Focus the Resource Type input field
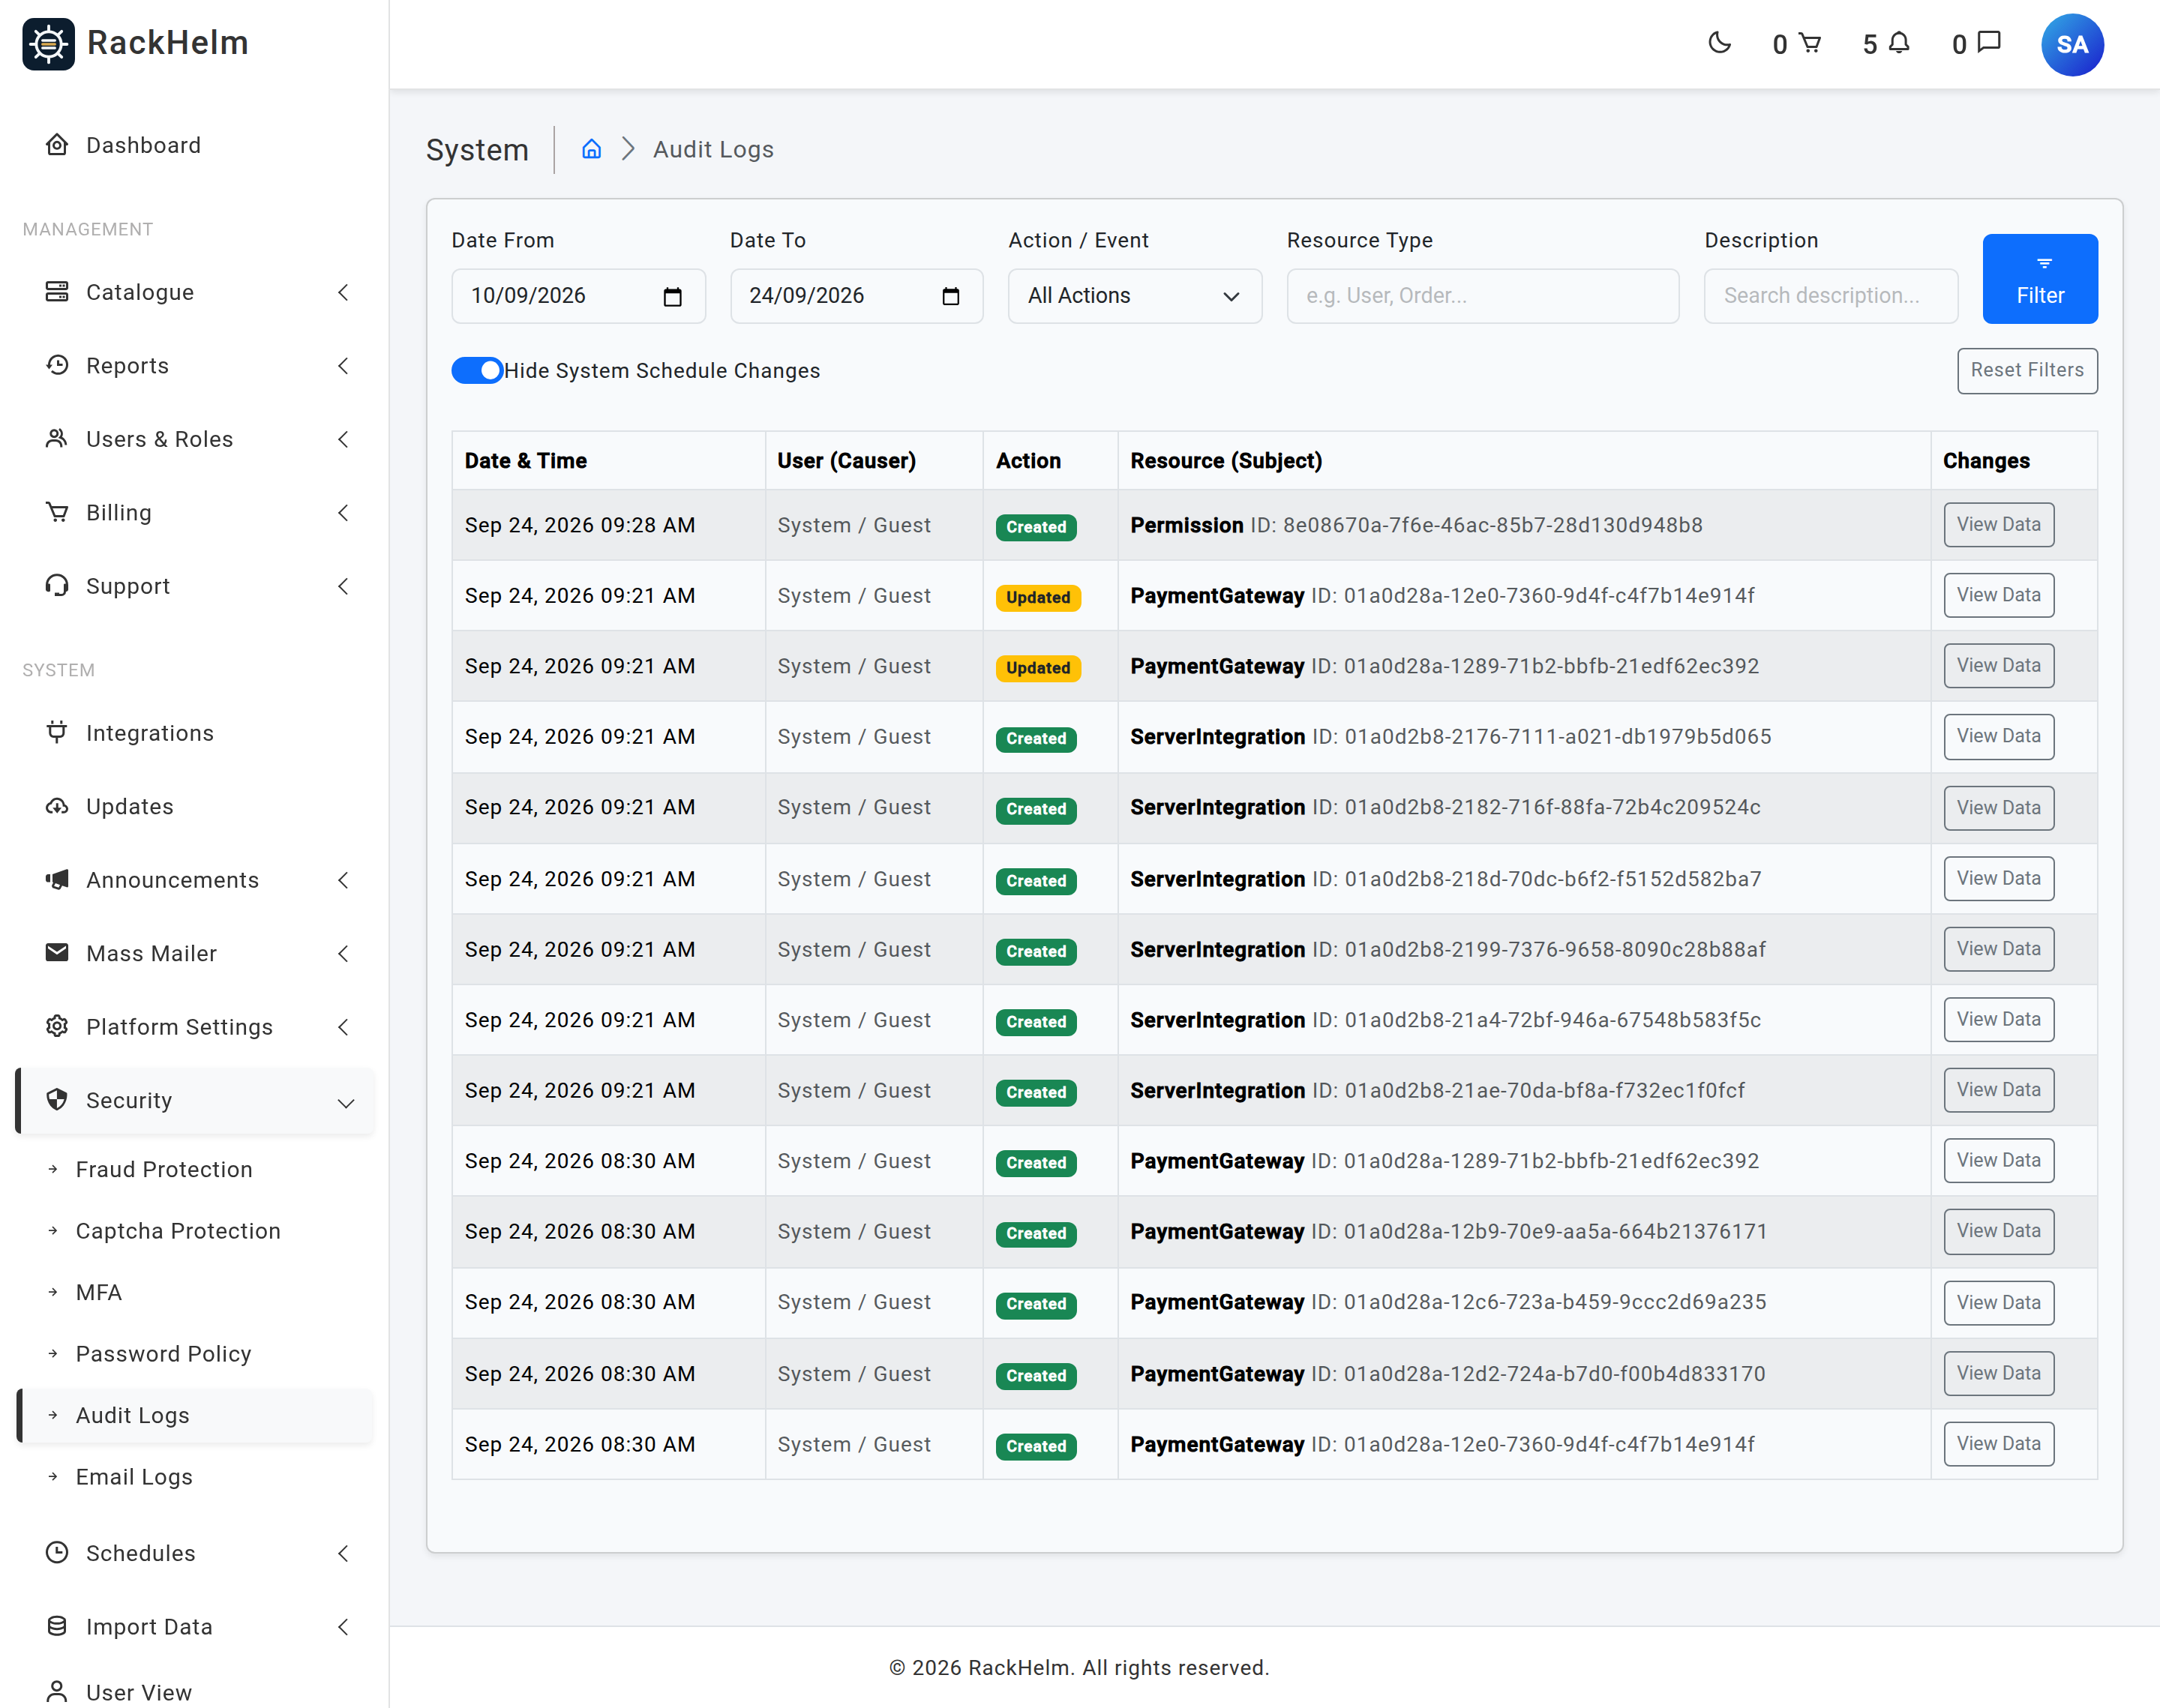The image size is (2160, 1708). pyautogui.click(x=1482, y=296)
